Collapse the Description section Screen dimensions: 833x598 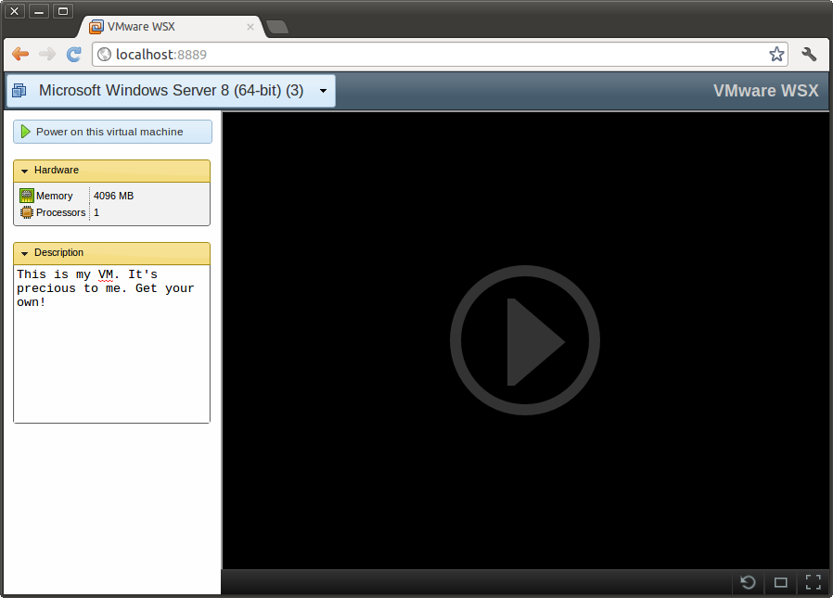(x=111, y=253)
